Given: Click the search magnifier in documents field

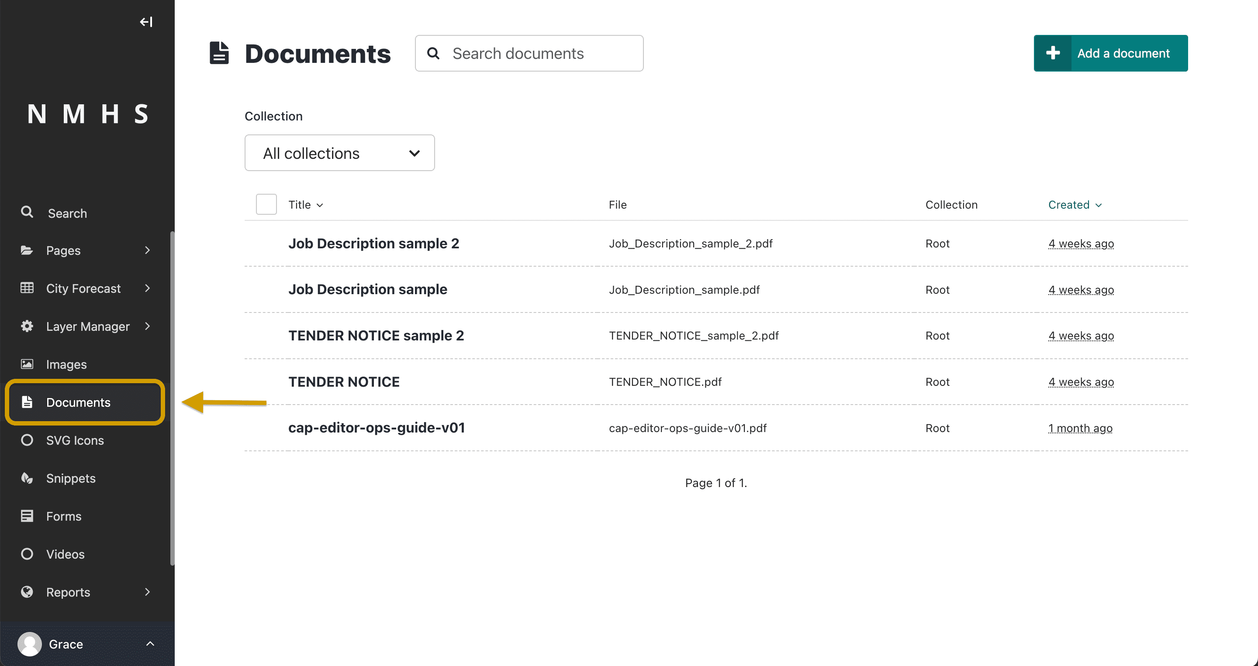Looking at the screenshot, I should point(433,53).
